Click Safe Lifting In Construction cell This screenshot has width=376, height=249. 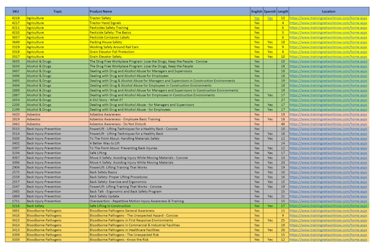[170, 206]
